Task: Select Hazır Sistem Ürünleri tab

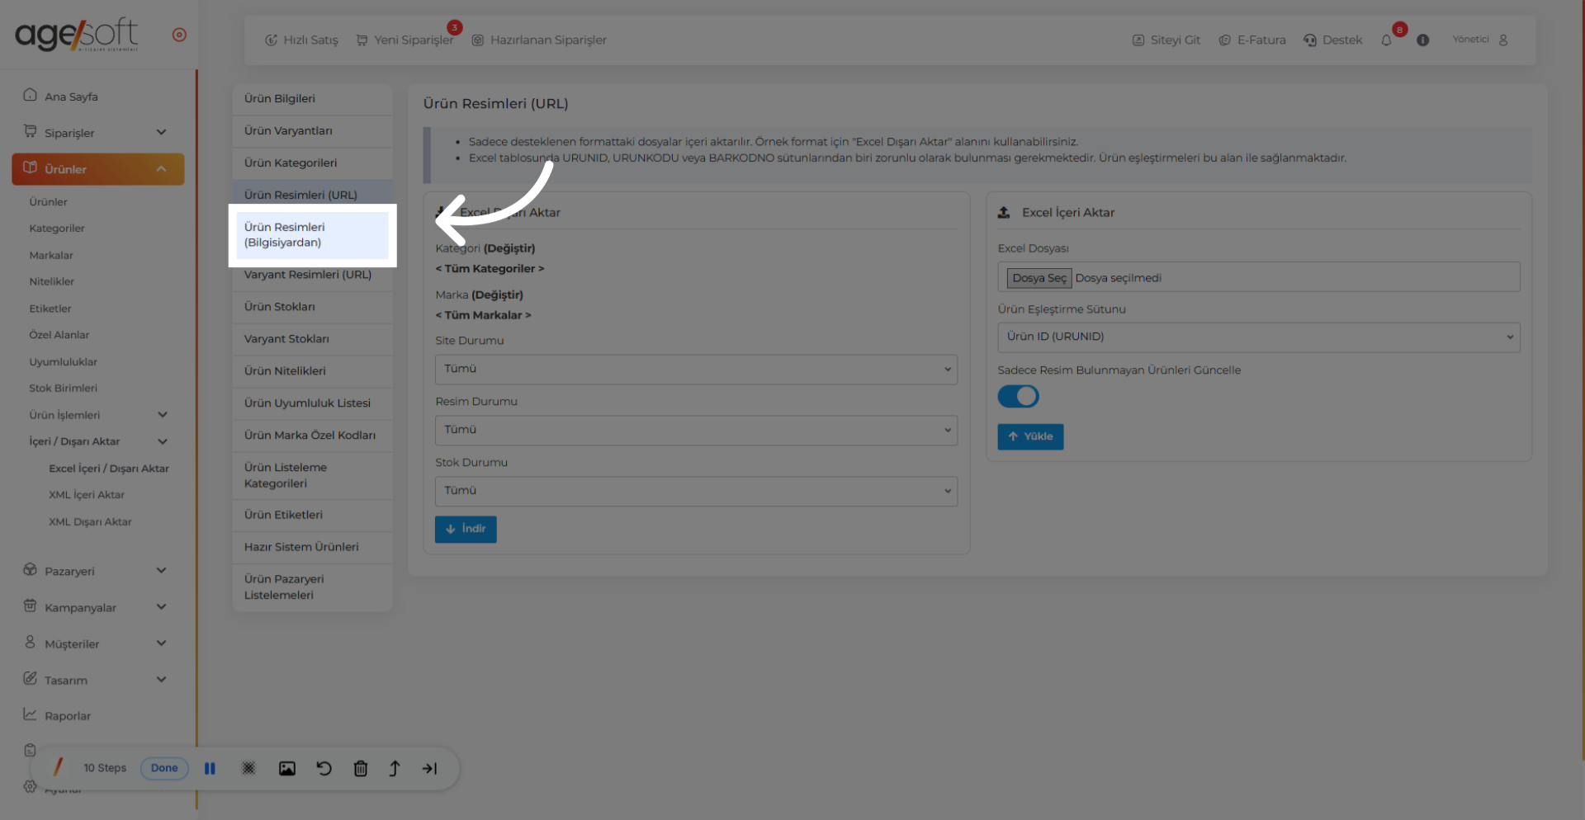Action: pyautogui.click(x=312, y=547)
